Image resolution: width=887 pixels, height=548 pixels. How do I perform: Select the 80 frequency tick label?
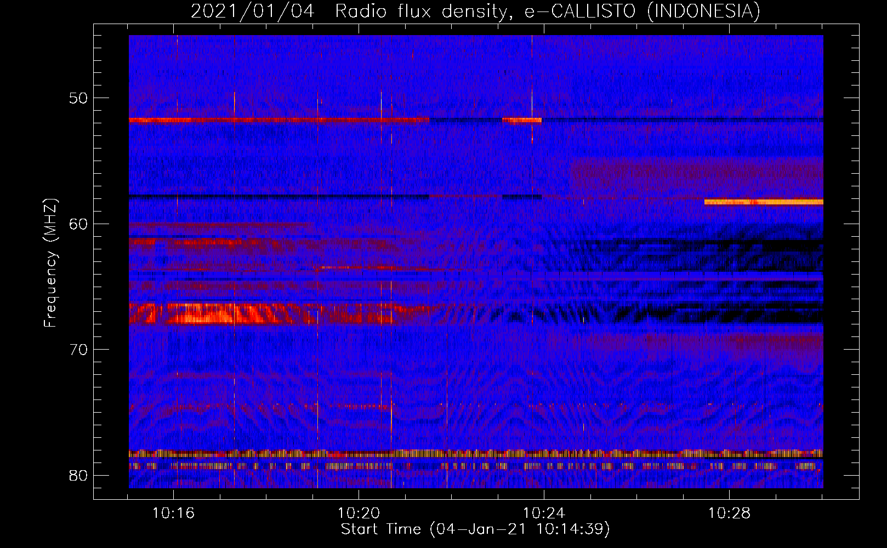point(78,475)
